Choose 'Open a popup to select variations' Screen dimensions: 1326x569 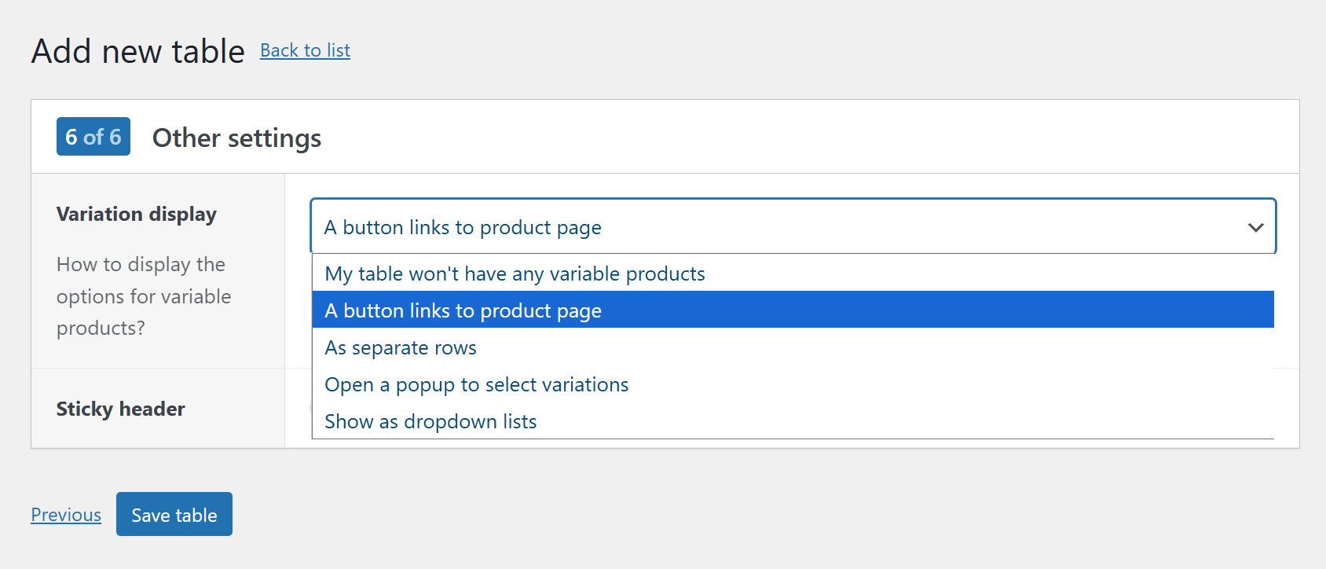pyautogui.click(x=476, y=384)
